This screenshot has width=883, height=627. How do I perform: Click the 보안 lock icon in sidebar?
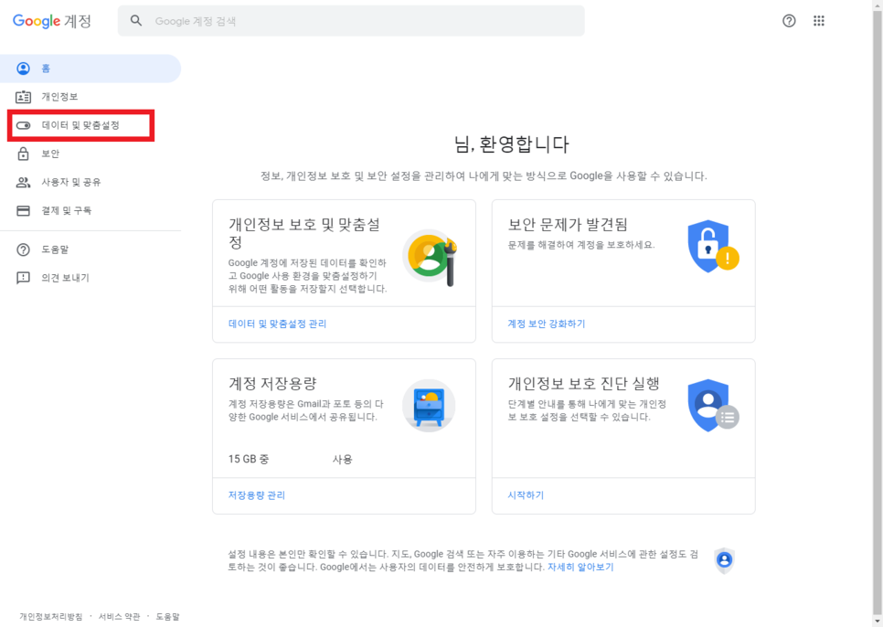pos(23,154)
